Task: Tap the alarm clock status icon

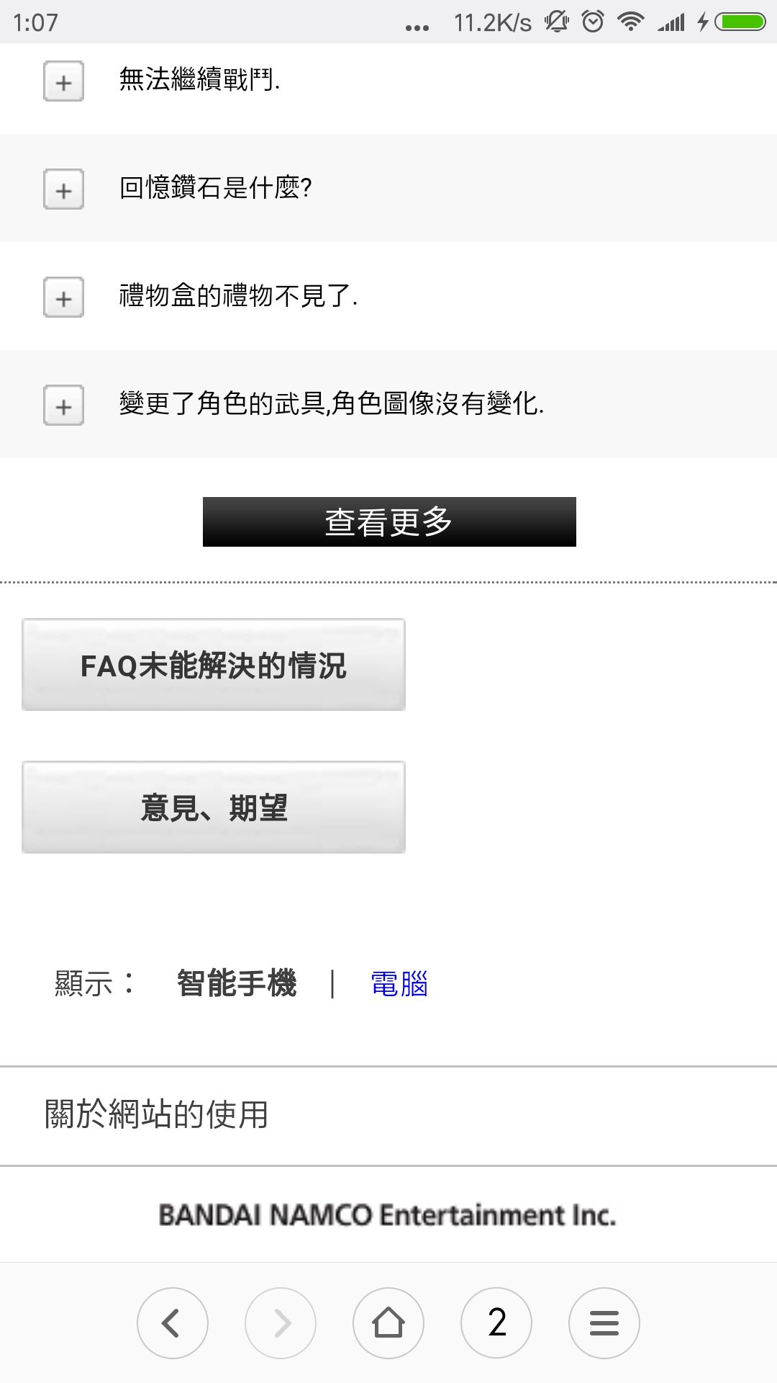Action: [593, 22]
